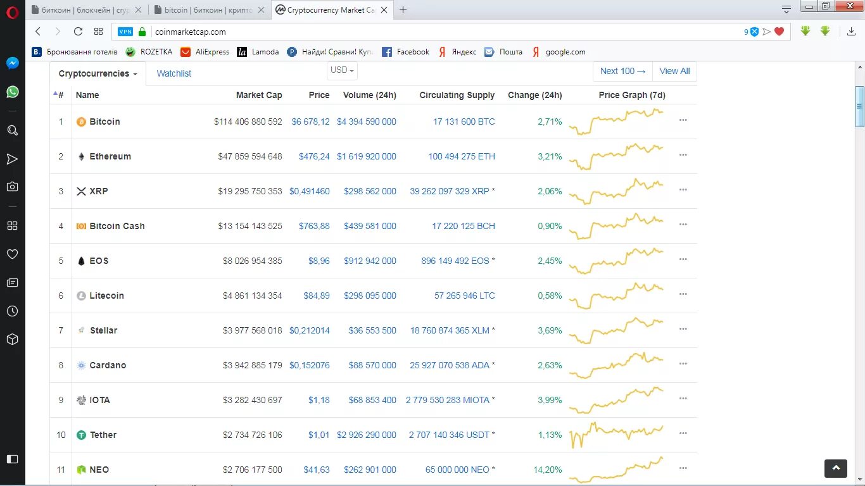This screenshot has height=486, width=865.
Task: Open the sidebar search icon
Action: pos(12,130)
